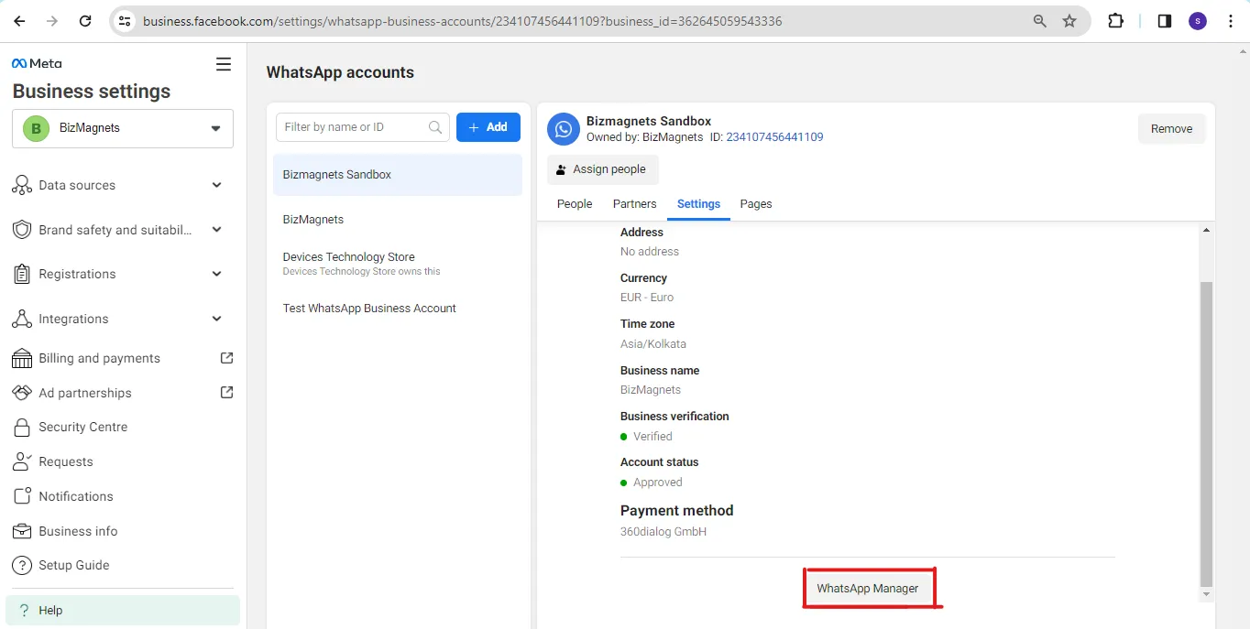Viewport: 1250px width, 629px height.
Task: View site information icon in address bar
Action: pos(126,20)
